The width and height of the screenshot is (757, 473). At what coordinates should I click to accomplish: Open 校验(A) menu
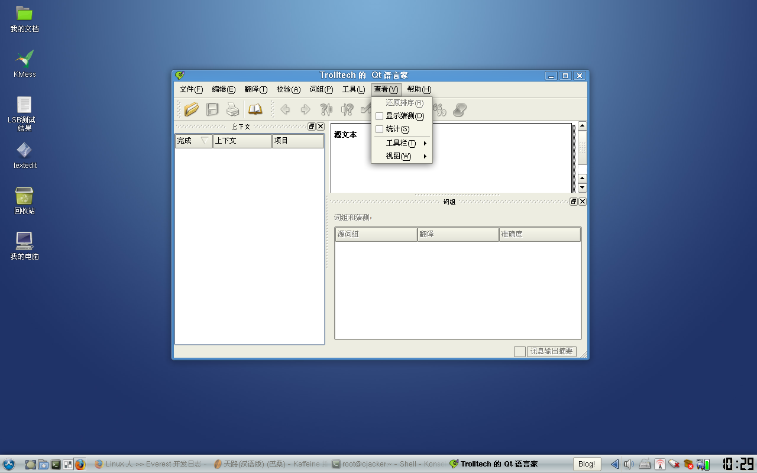click(x=289, y=89)
